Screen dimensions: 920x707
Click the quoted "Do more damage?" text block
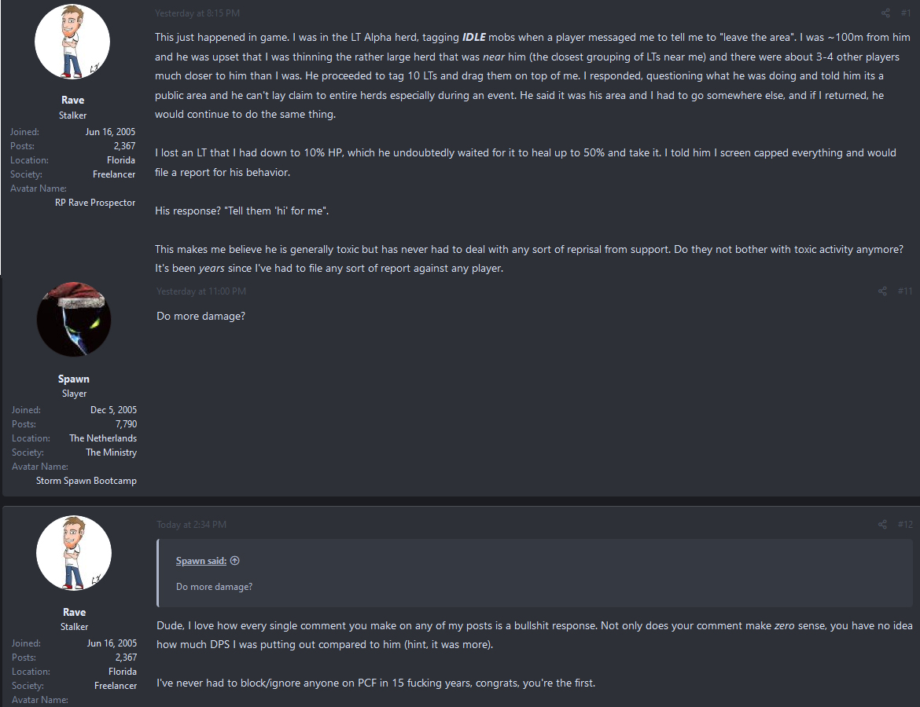tap(214, 587)
